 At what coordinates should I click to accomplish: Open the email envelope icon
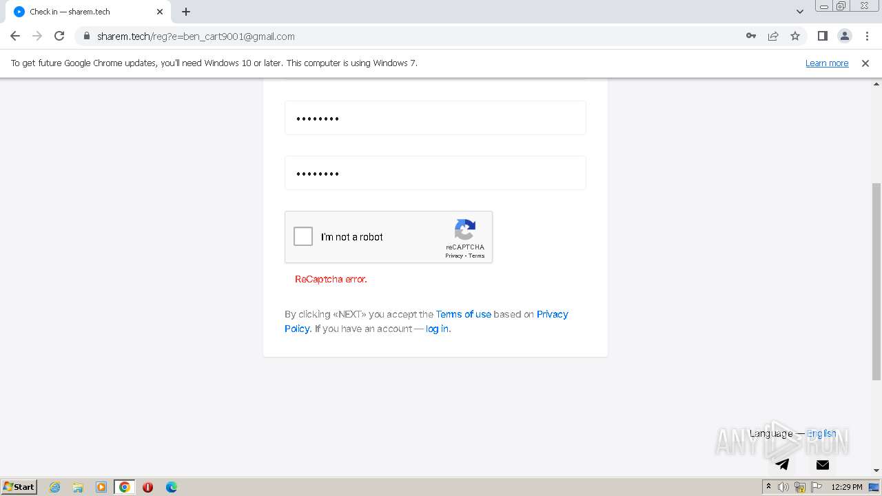(x=823, y=464)
